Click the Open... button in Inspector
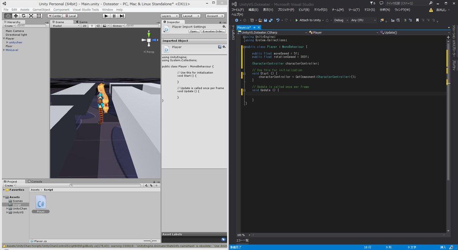 [195, 31]
